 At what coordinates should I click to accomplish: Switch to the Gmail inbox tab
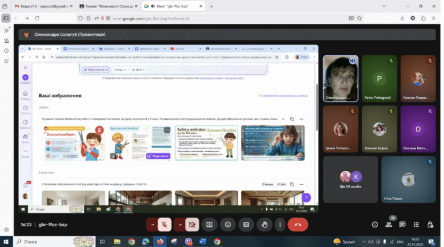point(43,6)
